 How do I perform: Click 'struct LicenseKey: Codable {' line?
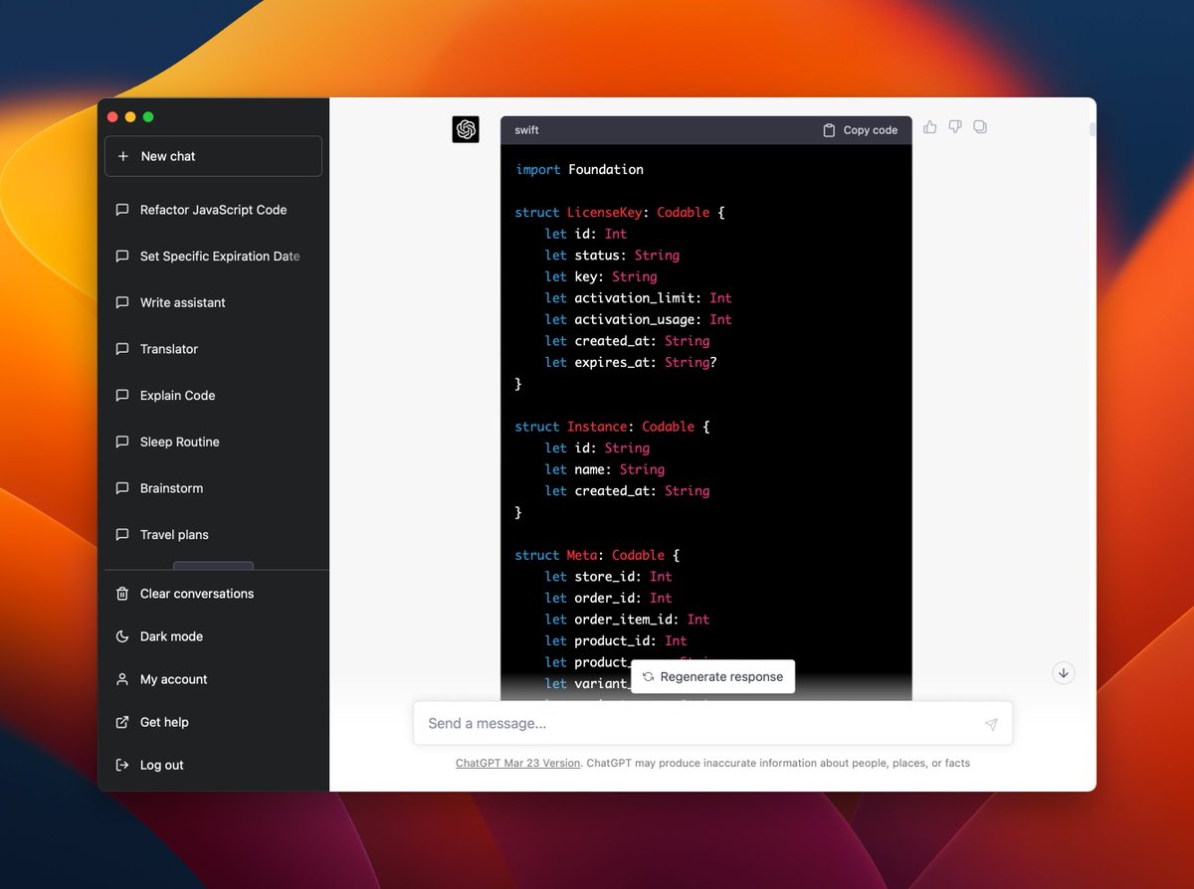pyautogui.click(x=620, y=213)
